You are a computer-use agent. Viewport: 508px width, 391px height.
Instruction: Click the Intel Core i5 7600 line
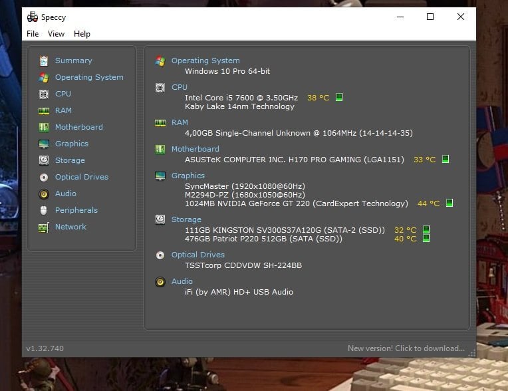point(241,98)
